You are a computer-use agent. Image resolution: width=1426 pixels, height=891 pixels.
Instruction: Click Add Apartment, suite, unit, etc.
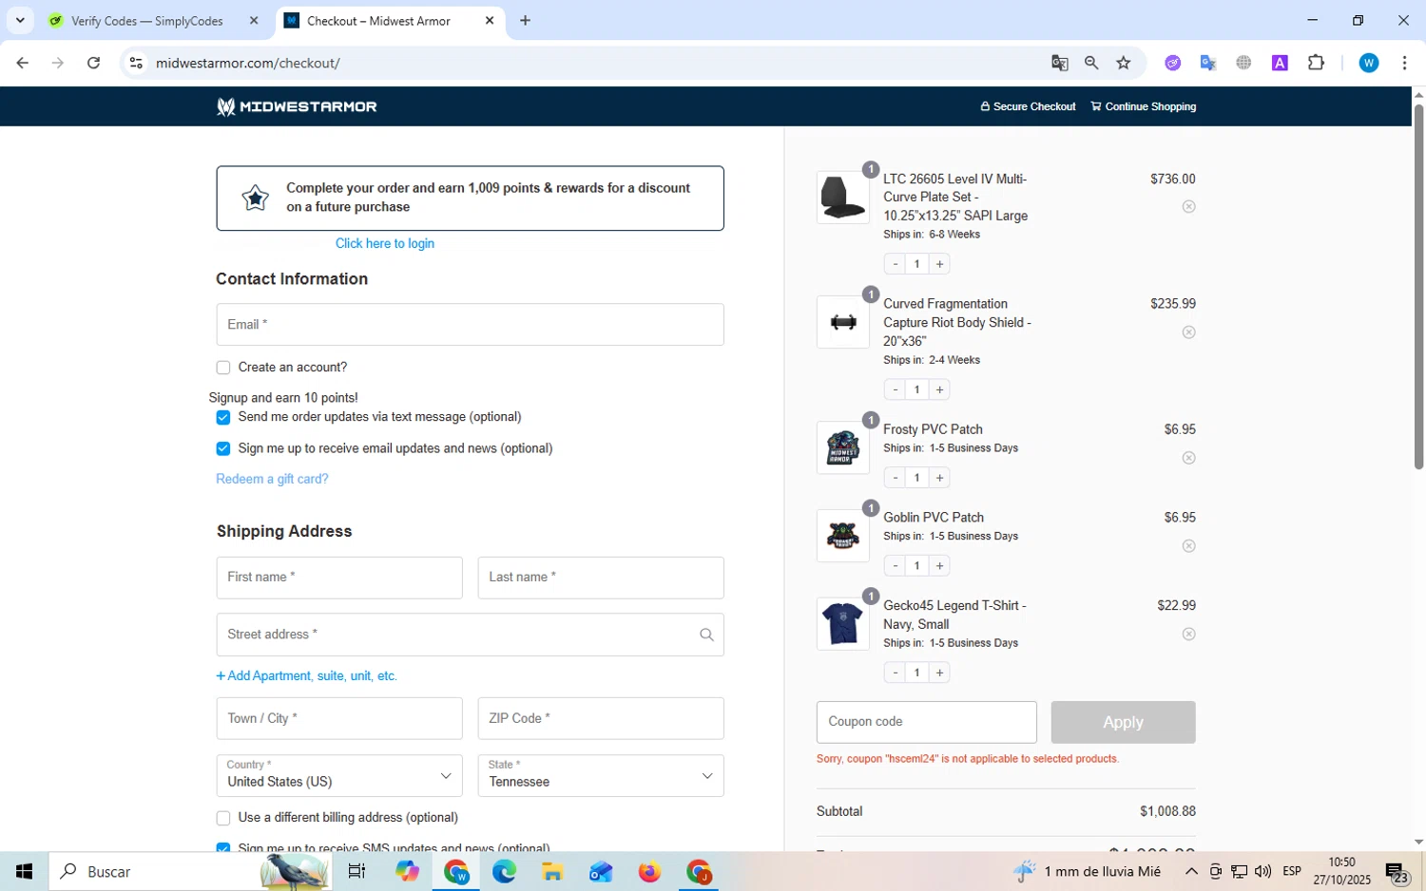(306, 676)
